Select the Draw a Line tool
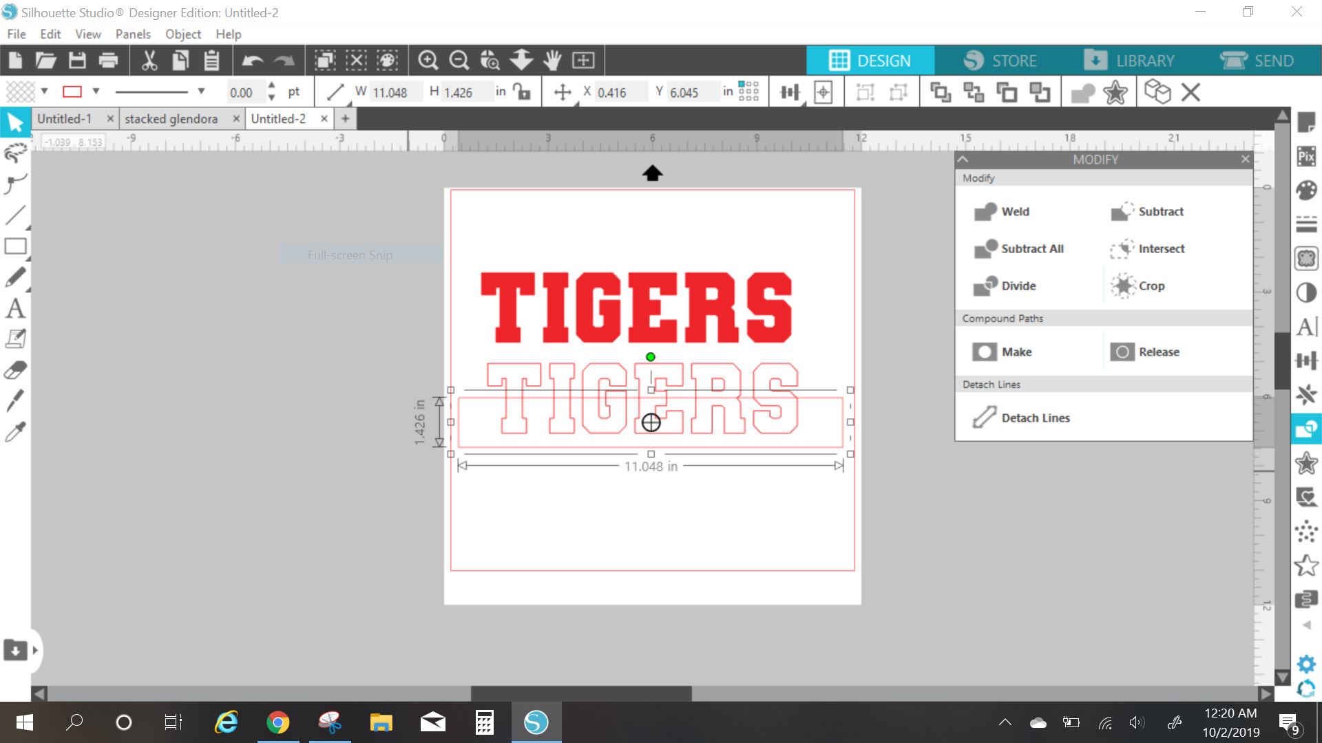This screenshot has width=1322, height=743. (15, 215)
